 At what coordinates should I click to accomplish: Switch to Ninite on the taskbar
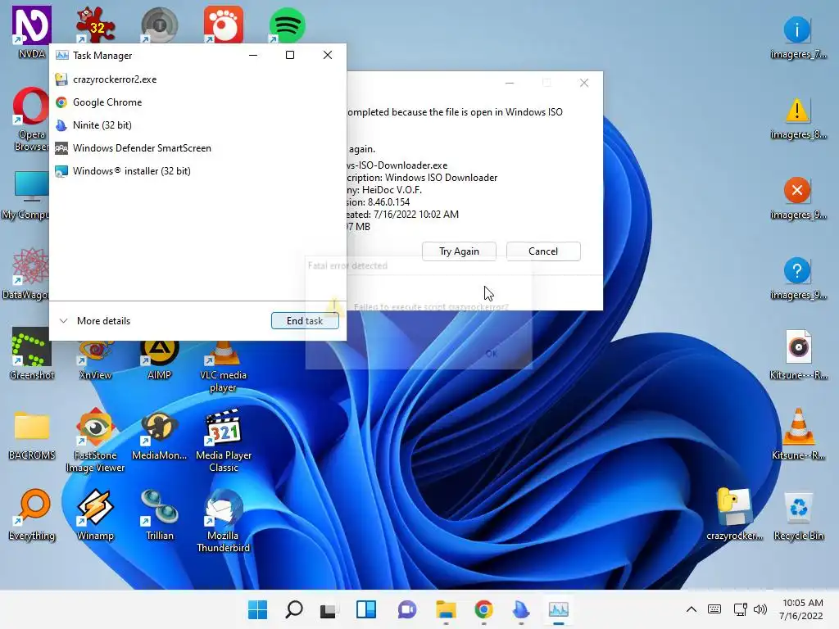coord(520,609)
